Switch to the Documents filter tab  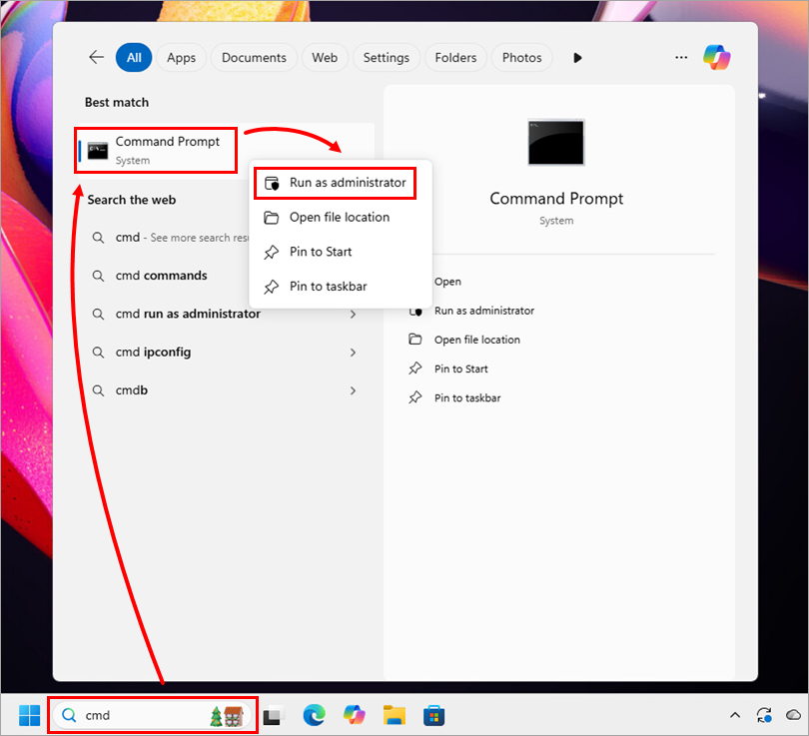[x=254, y=58]
